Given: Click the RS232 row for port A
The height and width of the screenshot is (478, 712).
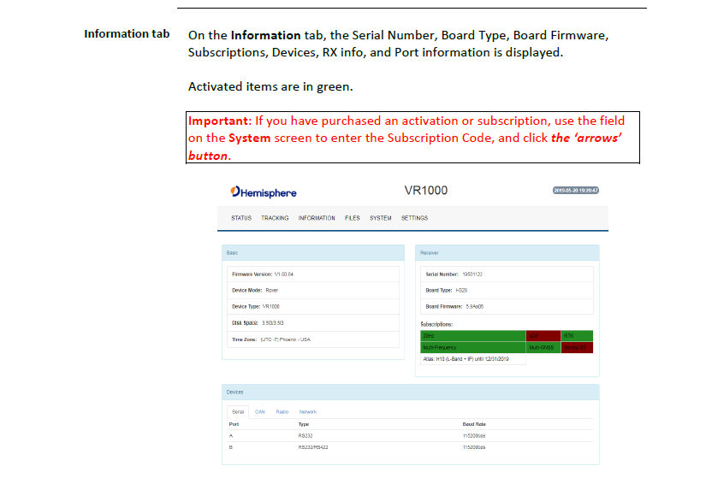Looking at the screenshot, I should (306, 435).
